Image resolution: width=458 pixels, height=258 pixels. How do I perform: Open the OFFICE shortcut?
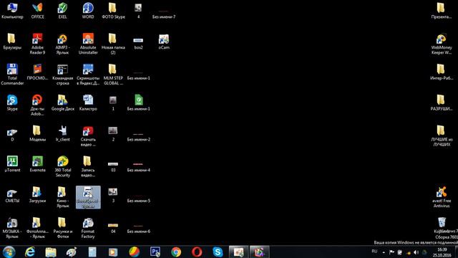[38, 11]
